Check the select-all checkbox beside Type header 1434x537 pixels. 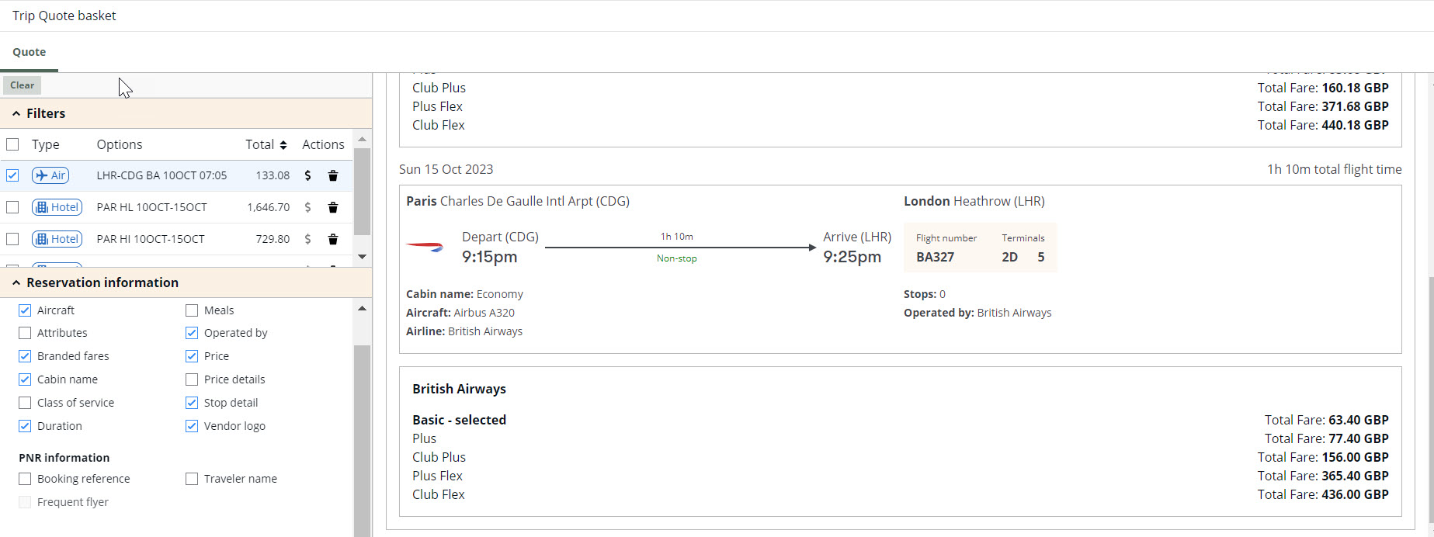pyautogui.click(x=12, y=144)
